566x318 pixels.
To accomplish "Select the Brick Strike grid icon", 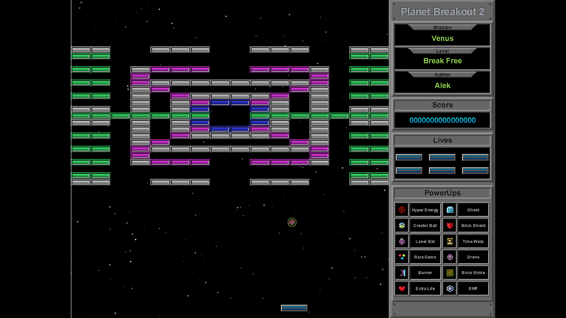I will tap(450, 273).
